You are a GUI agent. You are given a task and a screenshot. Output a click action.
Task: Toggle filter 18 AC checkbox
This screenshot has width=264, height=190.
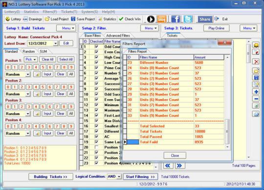(96, 137)
